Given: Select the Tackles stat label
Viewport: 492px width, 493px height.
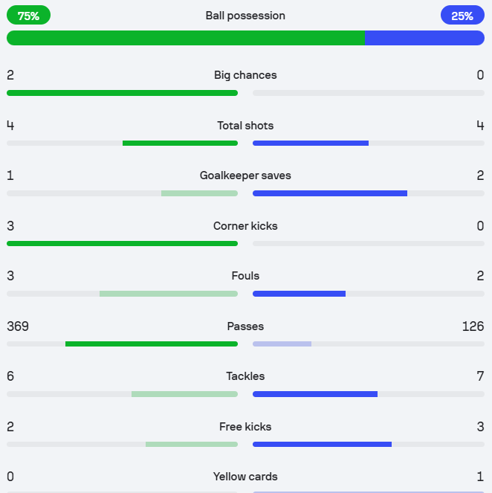Looking at the screenshot, I should (x=245, y=376).
